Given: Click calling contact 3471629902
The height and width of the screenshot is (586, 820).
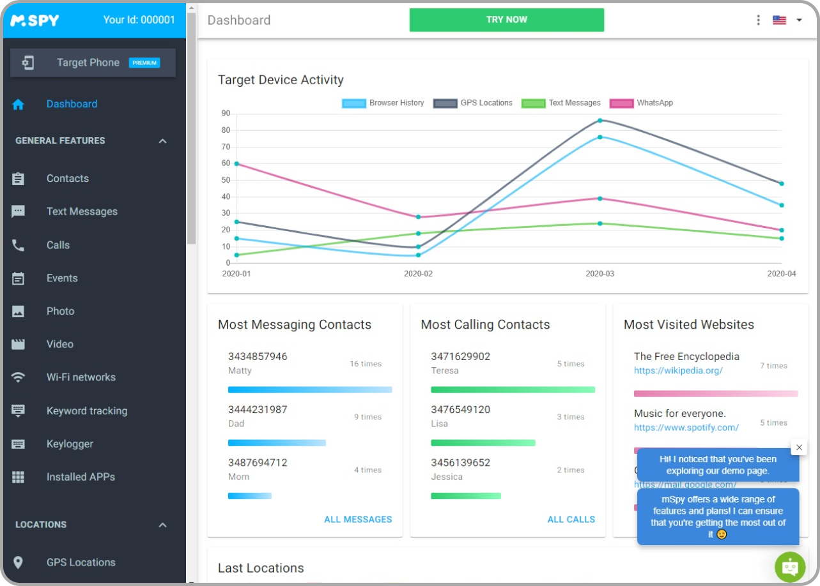Looking at the screenshot, I should (461, 356).
